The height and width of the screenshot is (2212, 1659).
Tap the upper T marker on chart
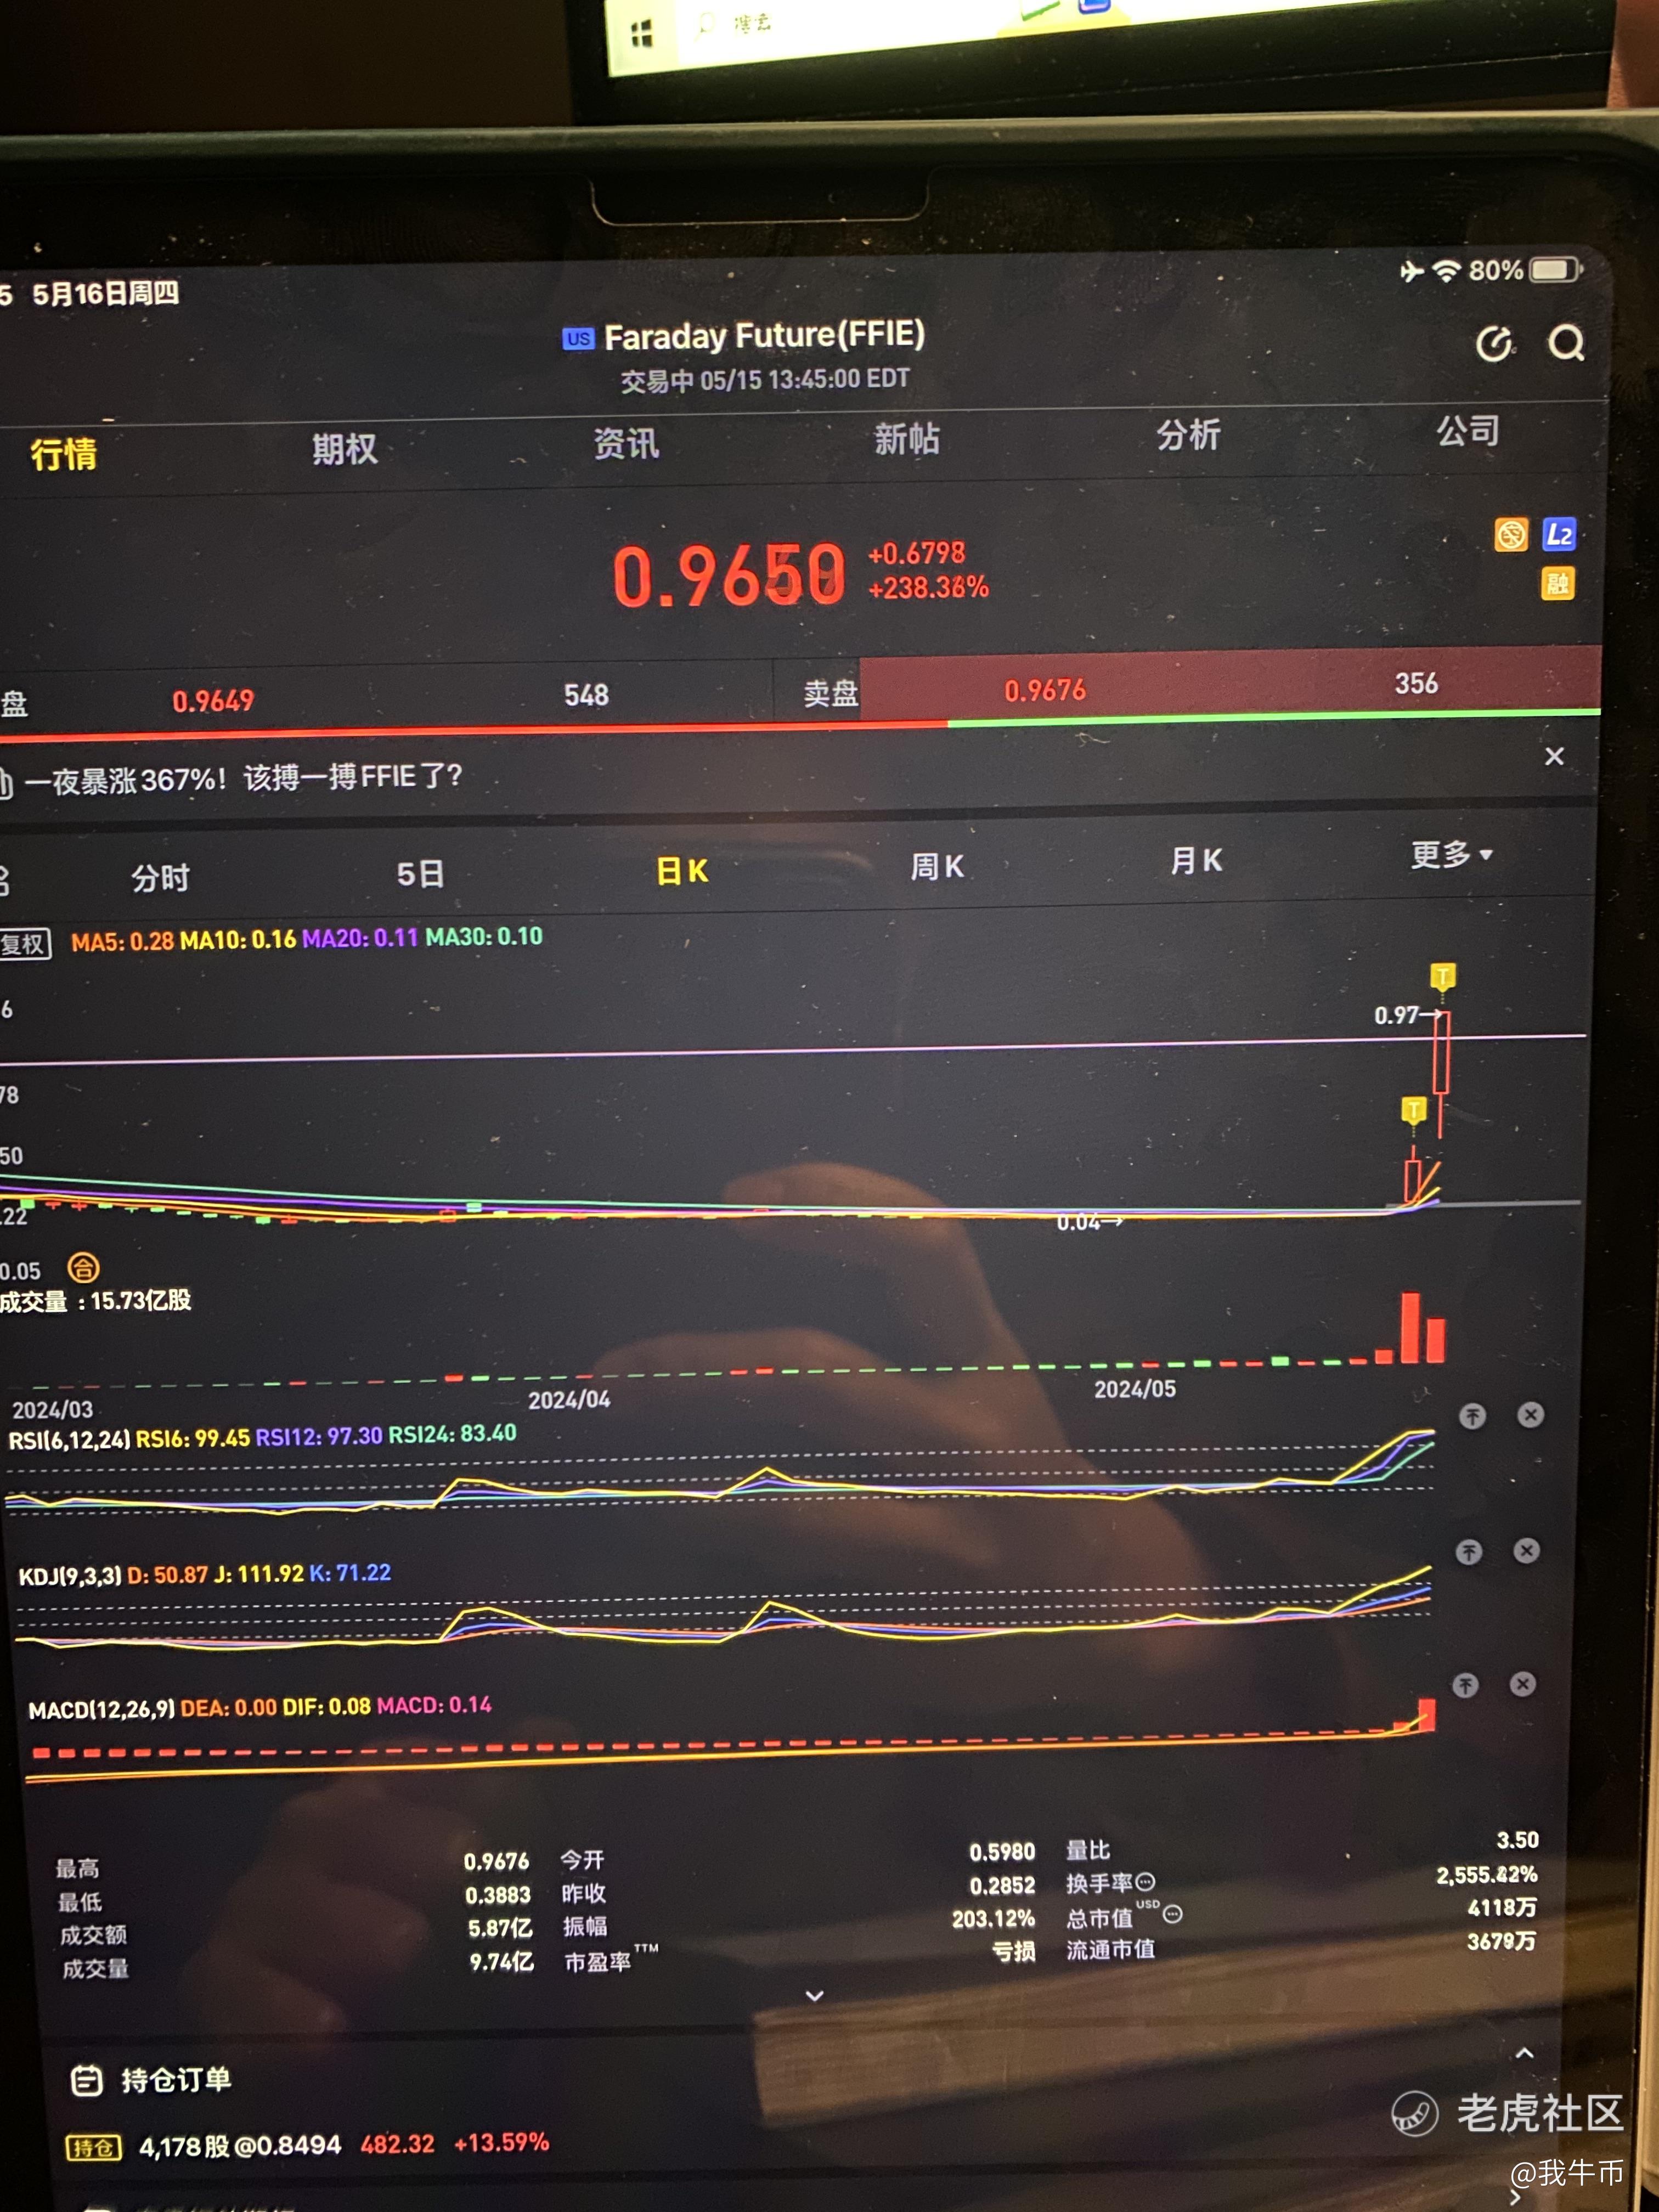[1442, 976]
